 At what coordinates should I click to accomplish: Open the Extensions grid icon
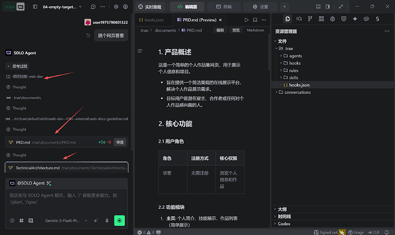(x=321, y=19)
